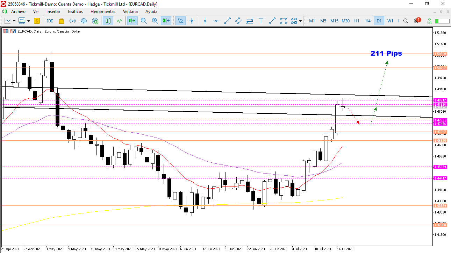The image size is (451, 253).
Task: Switch to M5 timeframe
Action: (x=323, y=21)
